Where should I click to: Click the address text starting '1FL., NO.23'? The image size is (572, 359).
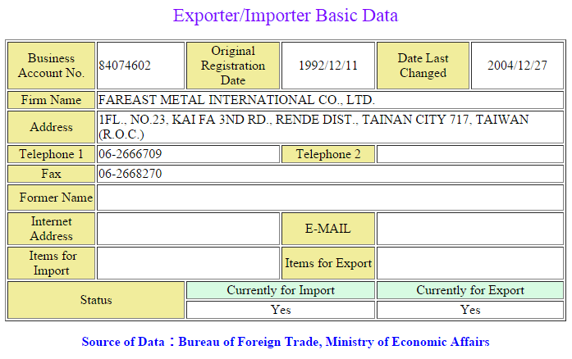(x=313, y=127)
